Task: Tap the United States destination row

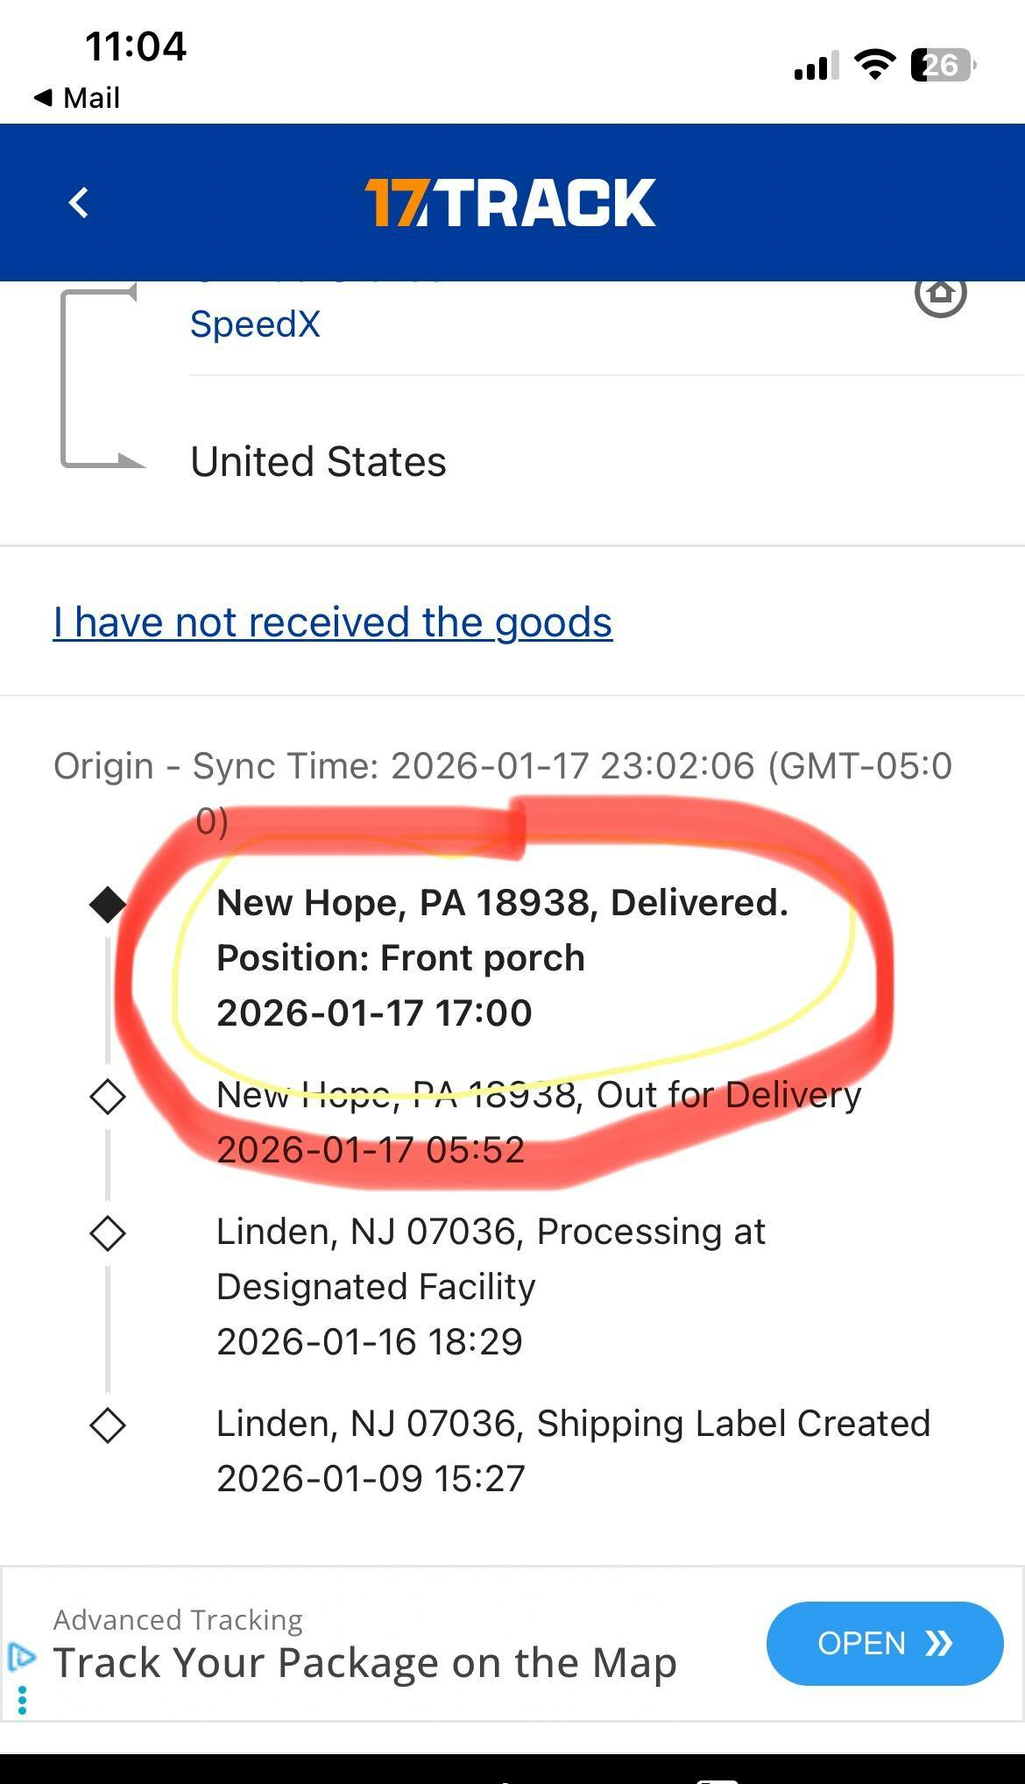Action: coord(318,462)
